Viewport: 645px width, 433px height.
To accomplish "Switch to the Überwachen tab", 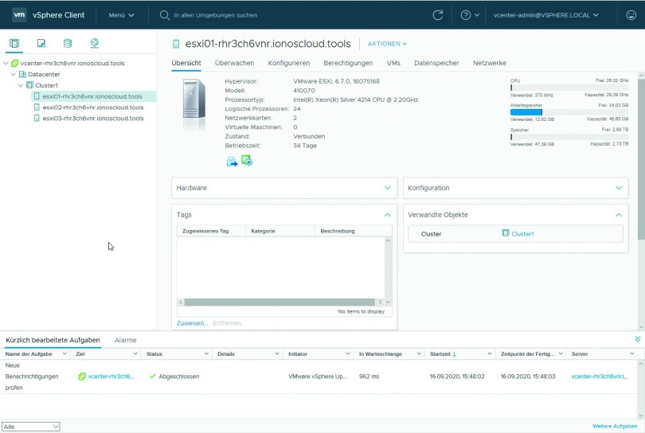I will (x=234, y=63).
